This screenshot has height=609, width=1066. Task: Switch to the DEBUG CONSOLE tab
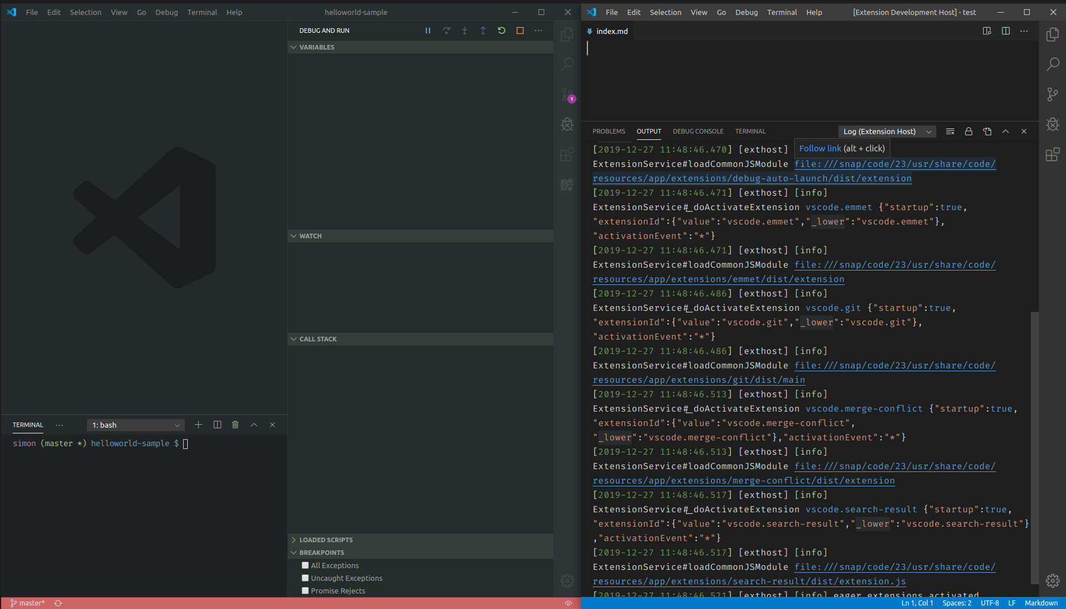coord(697,131)
